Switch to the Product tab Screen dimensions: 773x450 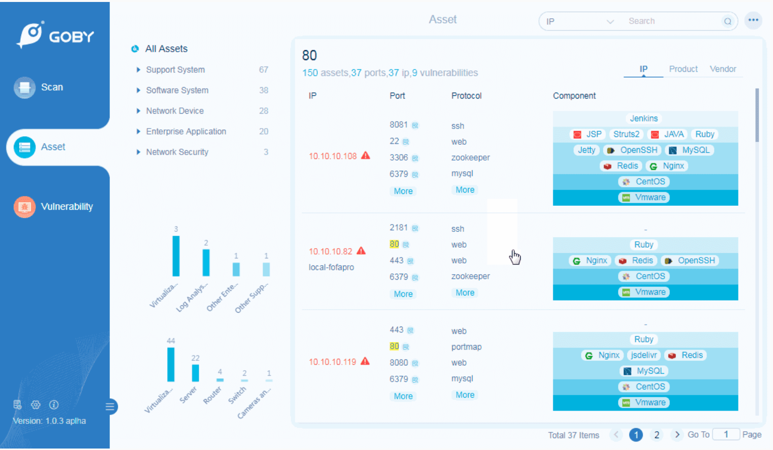(683, 69)
